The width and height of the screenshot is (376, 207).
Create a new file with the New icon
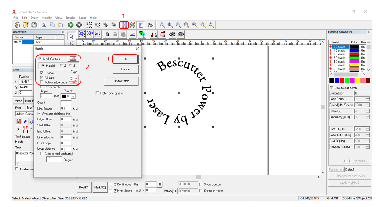pyautogui.click(x=17, y=25)
